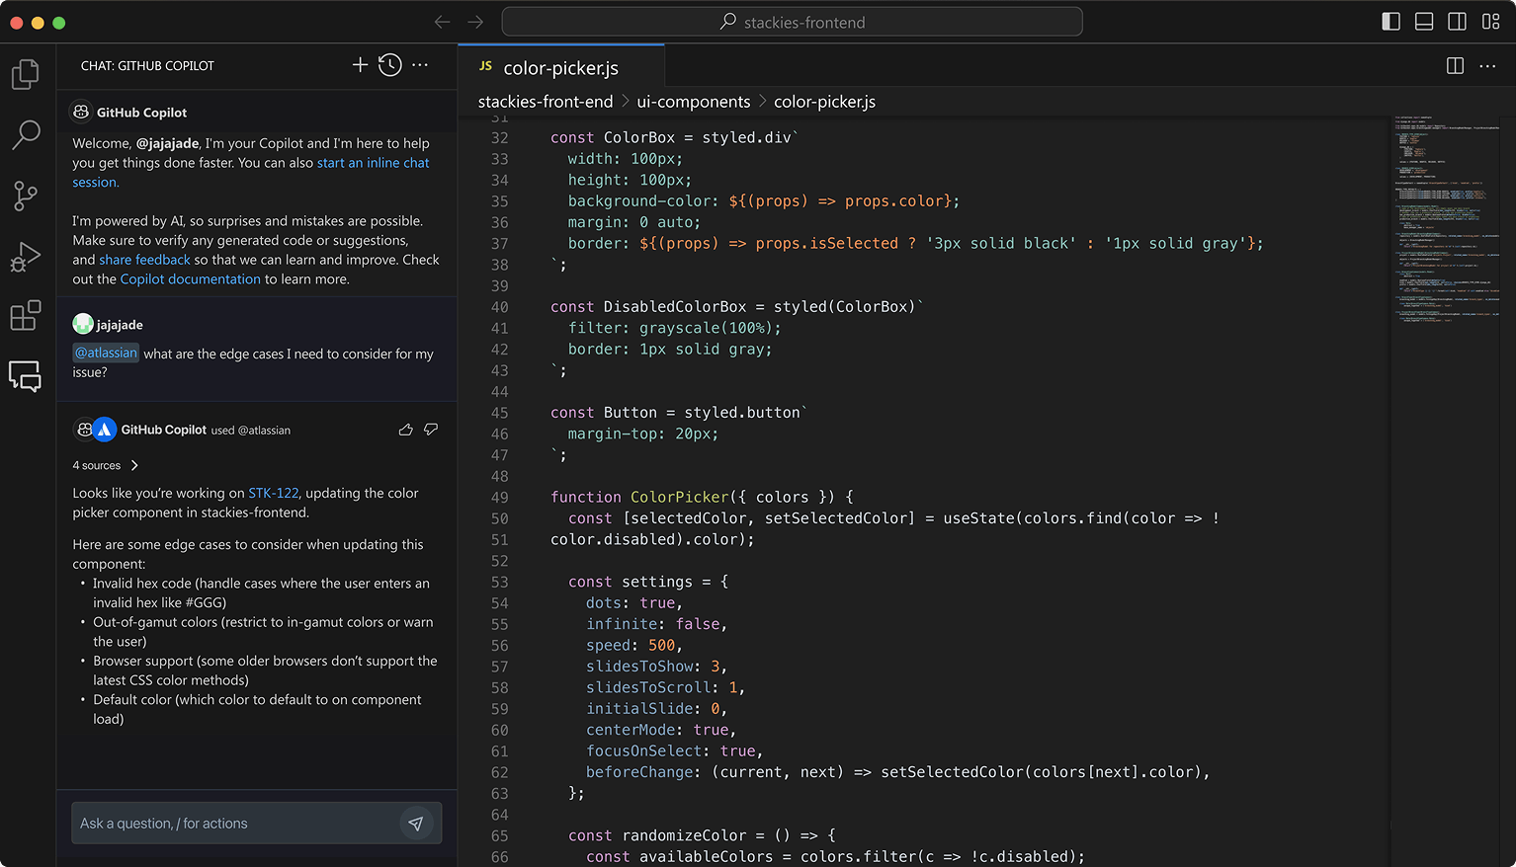Click the 'const settings = {' code line
Screen dimensions: 1516x867
click(x=648, y=582)
